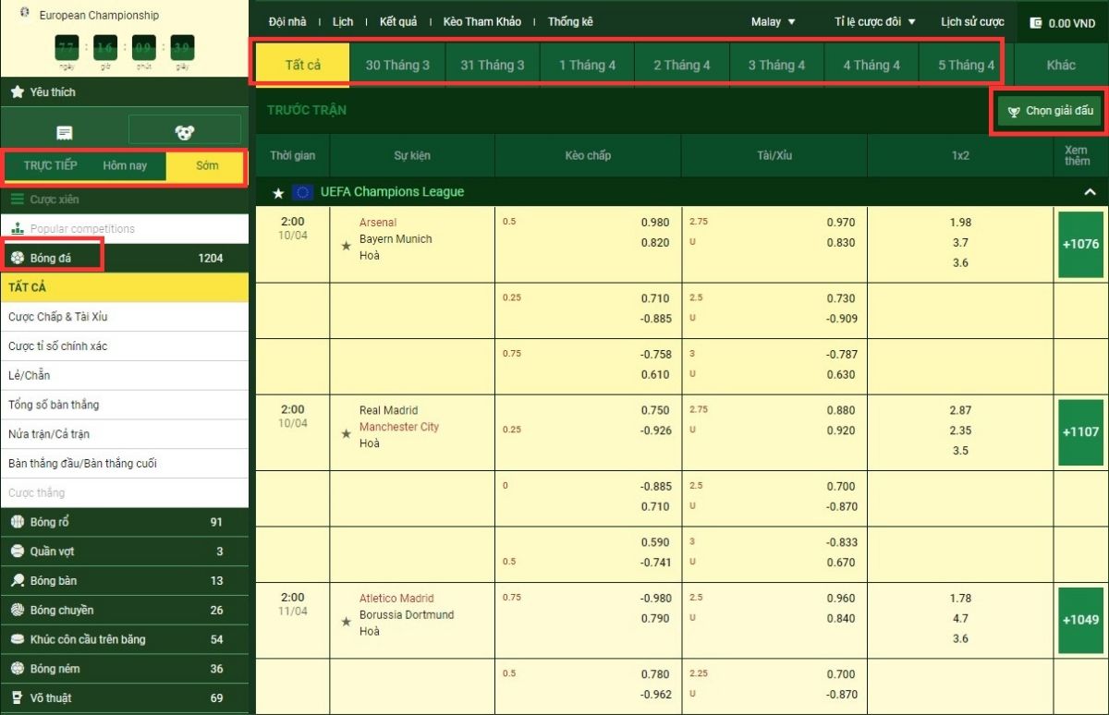Click the table tennis icon beside Bóng bàn

(17, 581)
